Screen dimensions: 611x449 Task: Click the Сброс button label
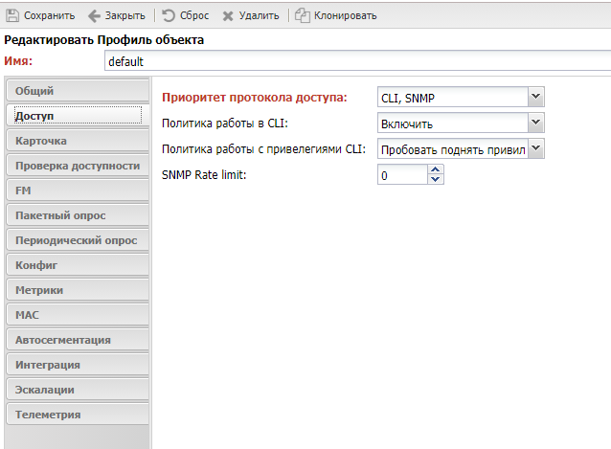pos(194,15)
